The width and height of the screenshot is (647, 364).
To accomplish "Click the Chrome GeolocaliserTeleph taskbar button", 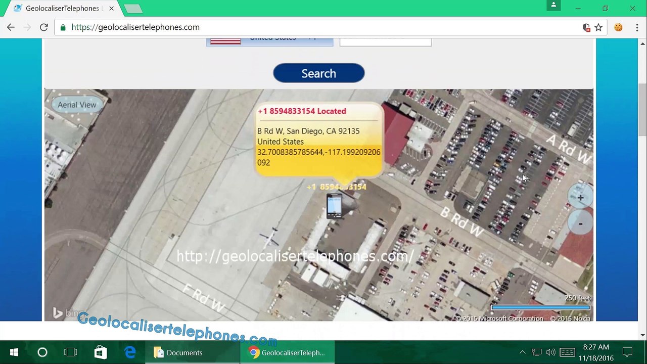I will [x=288, y=352].
